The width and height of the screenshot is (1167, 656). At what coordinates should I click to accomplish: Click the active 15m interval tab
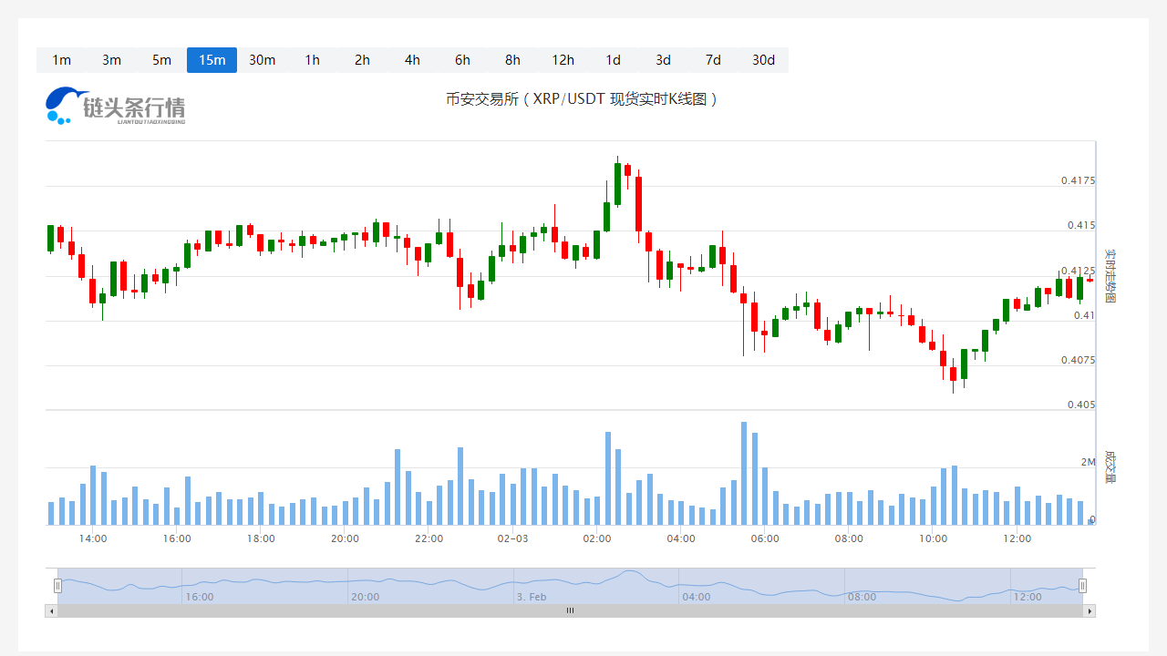tap(212, 60)
